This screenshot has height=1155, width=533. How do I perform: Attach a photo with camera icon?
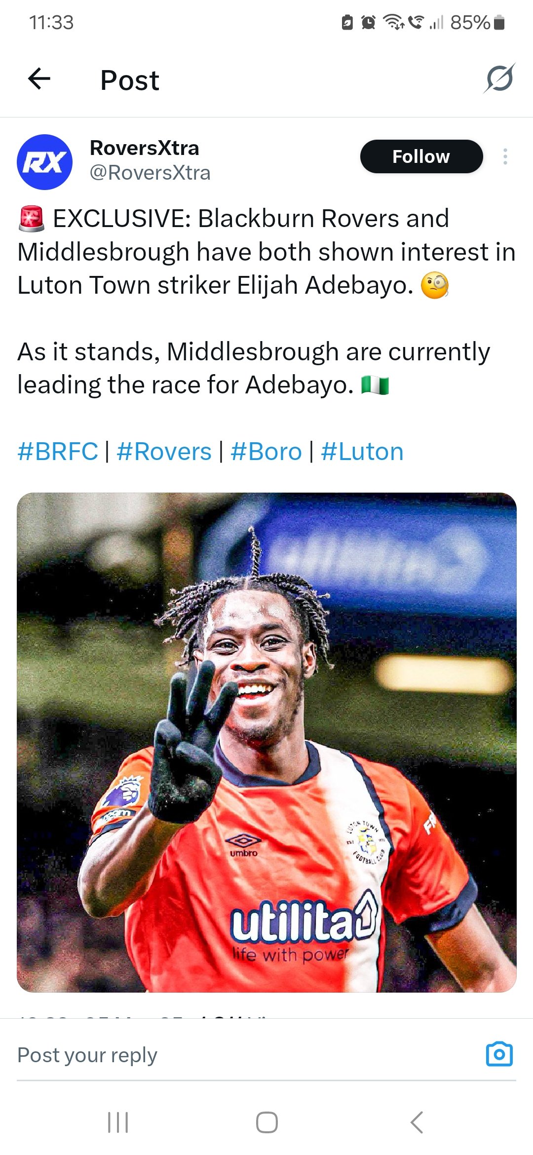(499, 1055)
